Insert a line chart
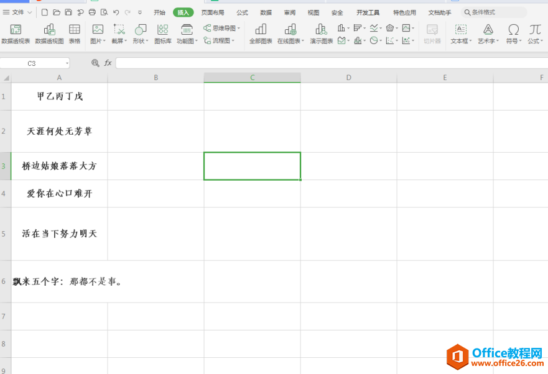The height and width of the screenshot is (374, 548). click(x=374, y=28)
